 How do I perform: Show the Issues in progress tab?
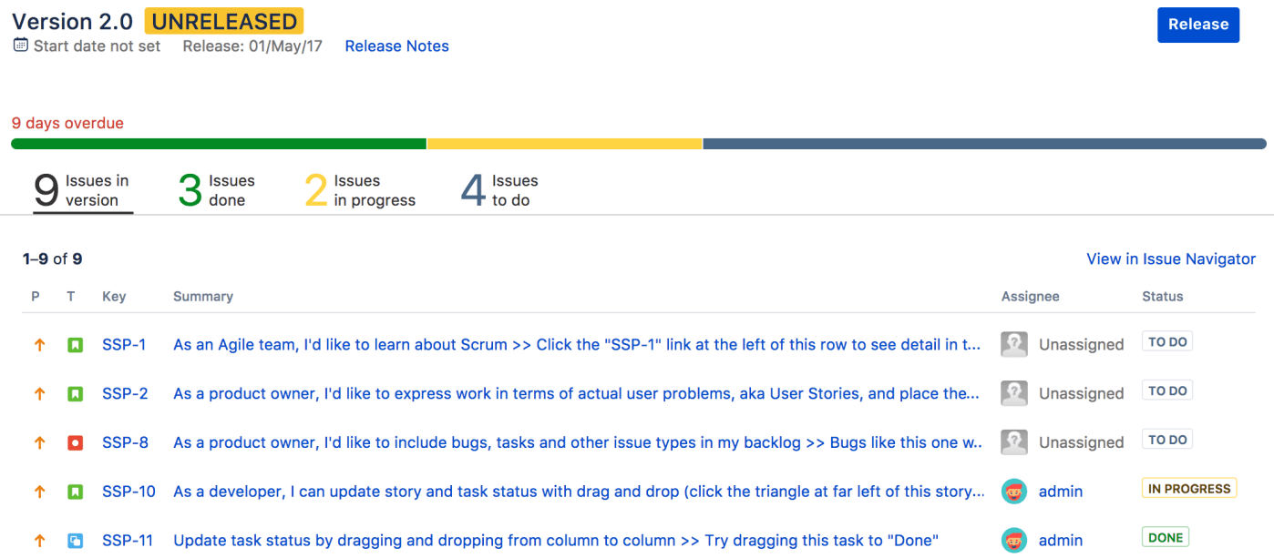click(360, 190)
